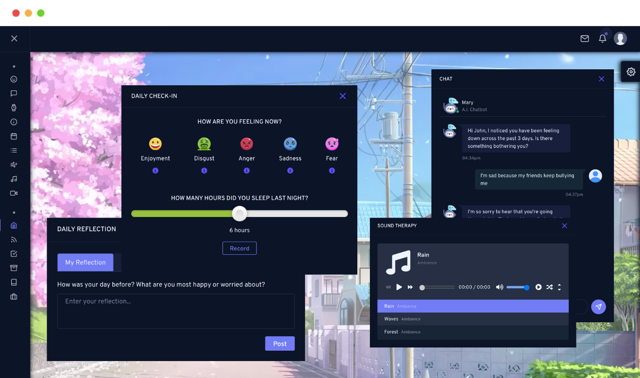Screen dimensions: 640x378
Task: Open the settings gear panel
Action: 631,72
